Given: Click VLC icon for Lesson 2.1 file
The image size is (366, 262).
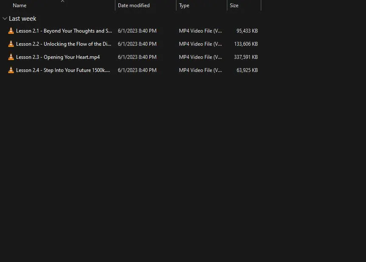Looking at the screenshot, I should 11,31.
